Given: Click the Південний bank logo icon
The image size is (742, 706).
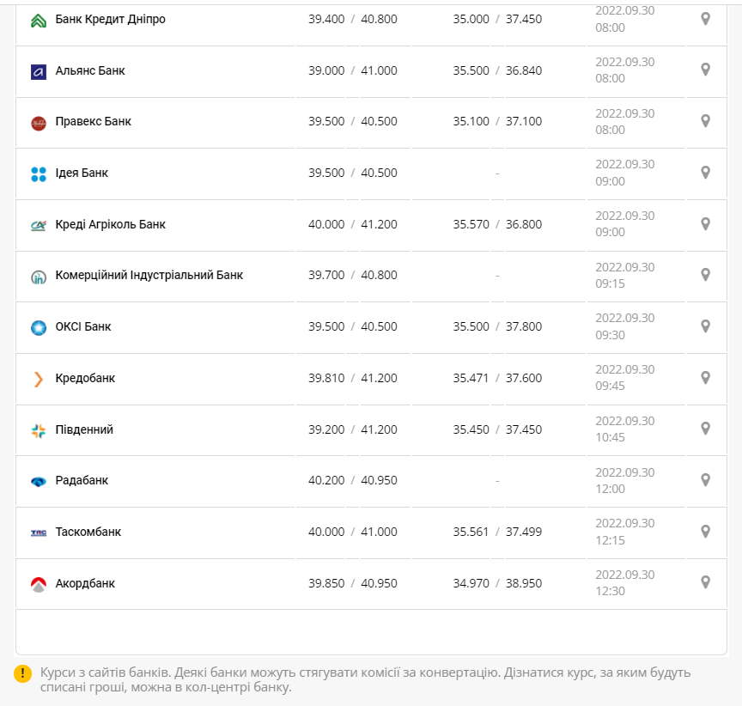Looking at the screenshot, I should coord(38,430).
